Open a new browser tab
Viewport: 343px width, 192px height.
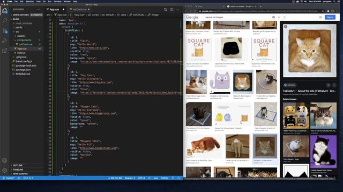click(x=260, y=6)
